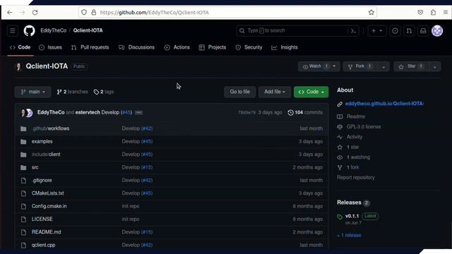Open the .gitignore file
Image resolution: width=452 pixels, height=254 pixels.
click(x=42, y=181)
